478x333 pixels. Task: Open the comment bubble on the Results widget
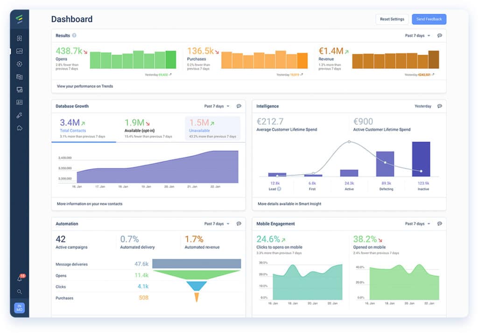(x=439, y=35)
